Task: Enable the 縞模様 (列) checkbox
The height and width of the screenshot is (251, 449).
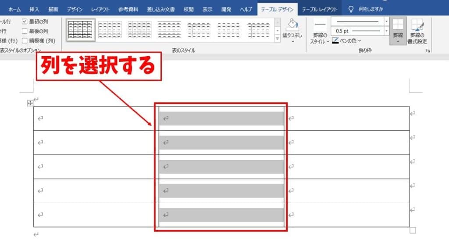Action: pos(25,41)
